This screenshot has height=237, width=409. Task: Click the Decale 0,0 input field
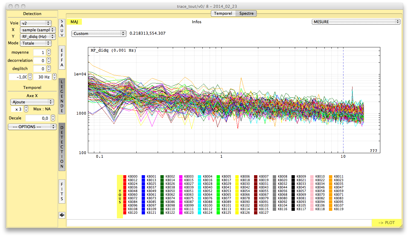(x=37, y=118)
